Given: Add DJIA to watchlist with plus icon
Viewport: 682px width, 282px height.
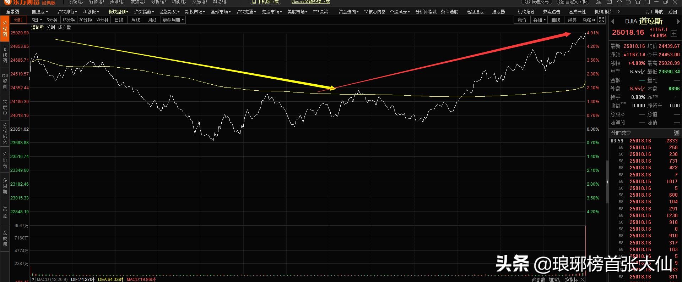Looking at the screenshot, I should tap(674, 34).
